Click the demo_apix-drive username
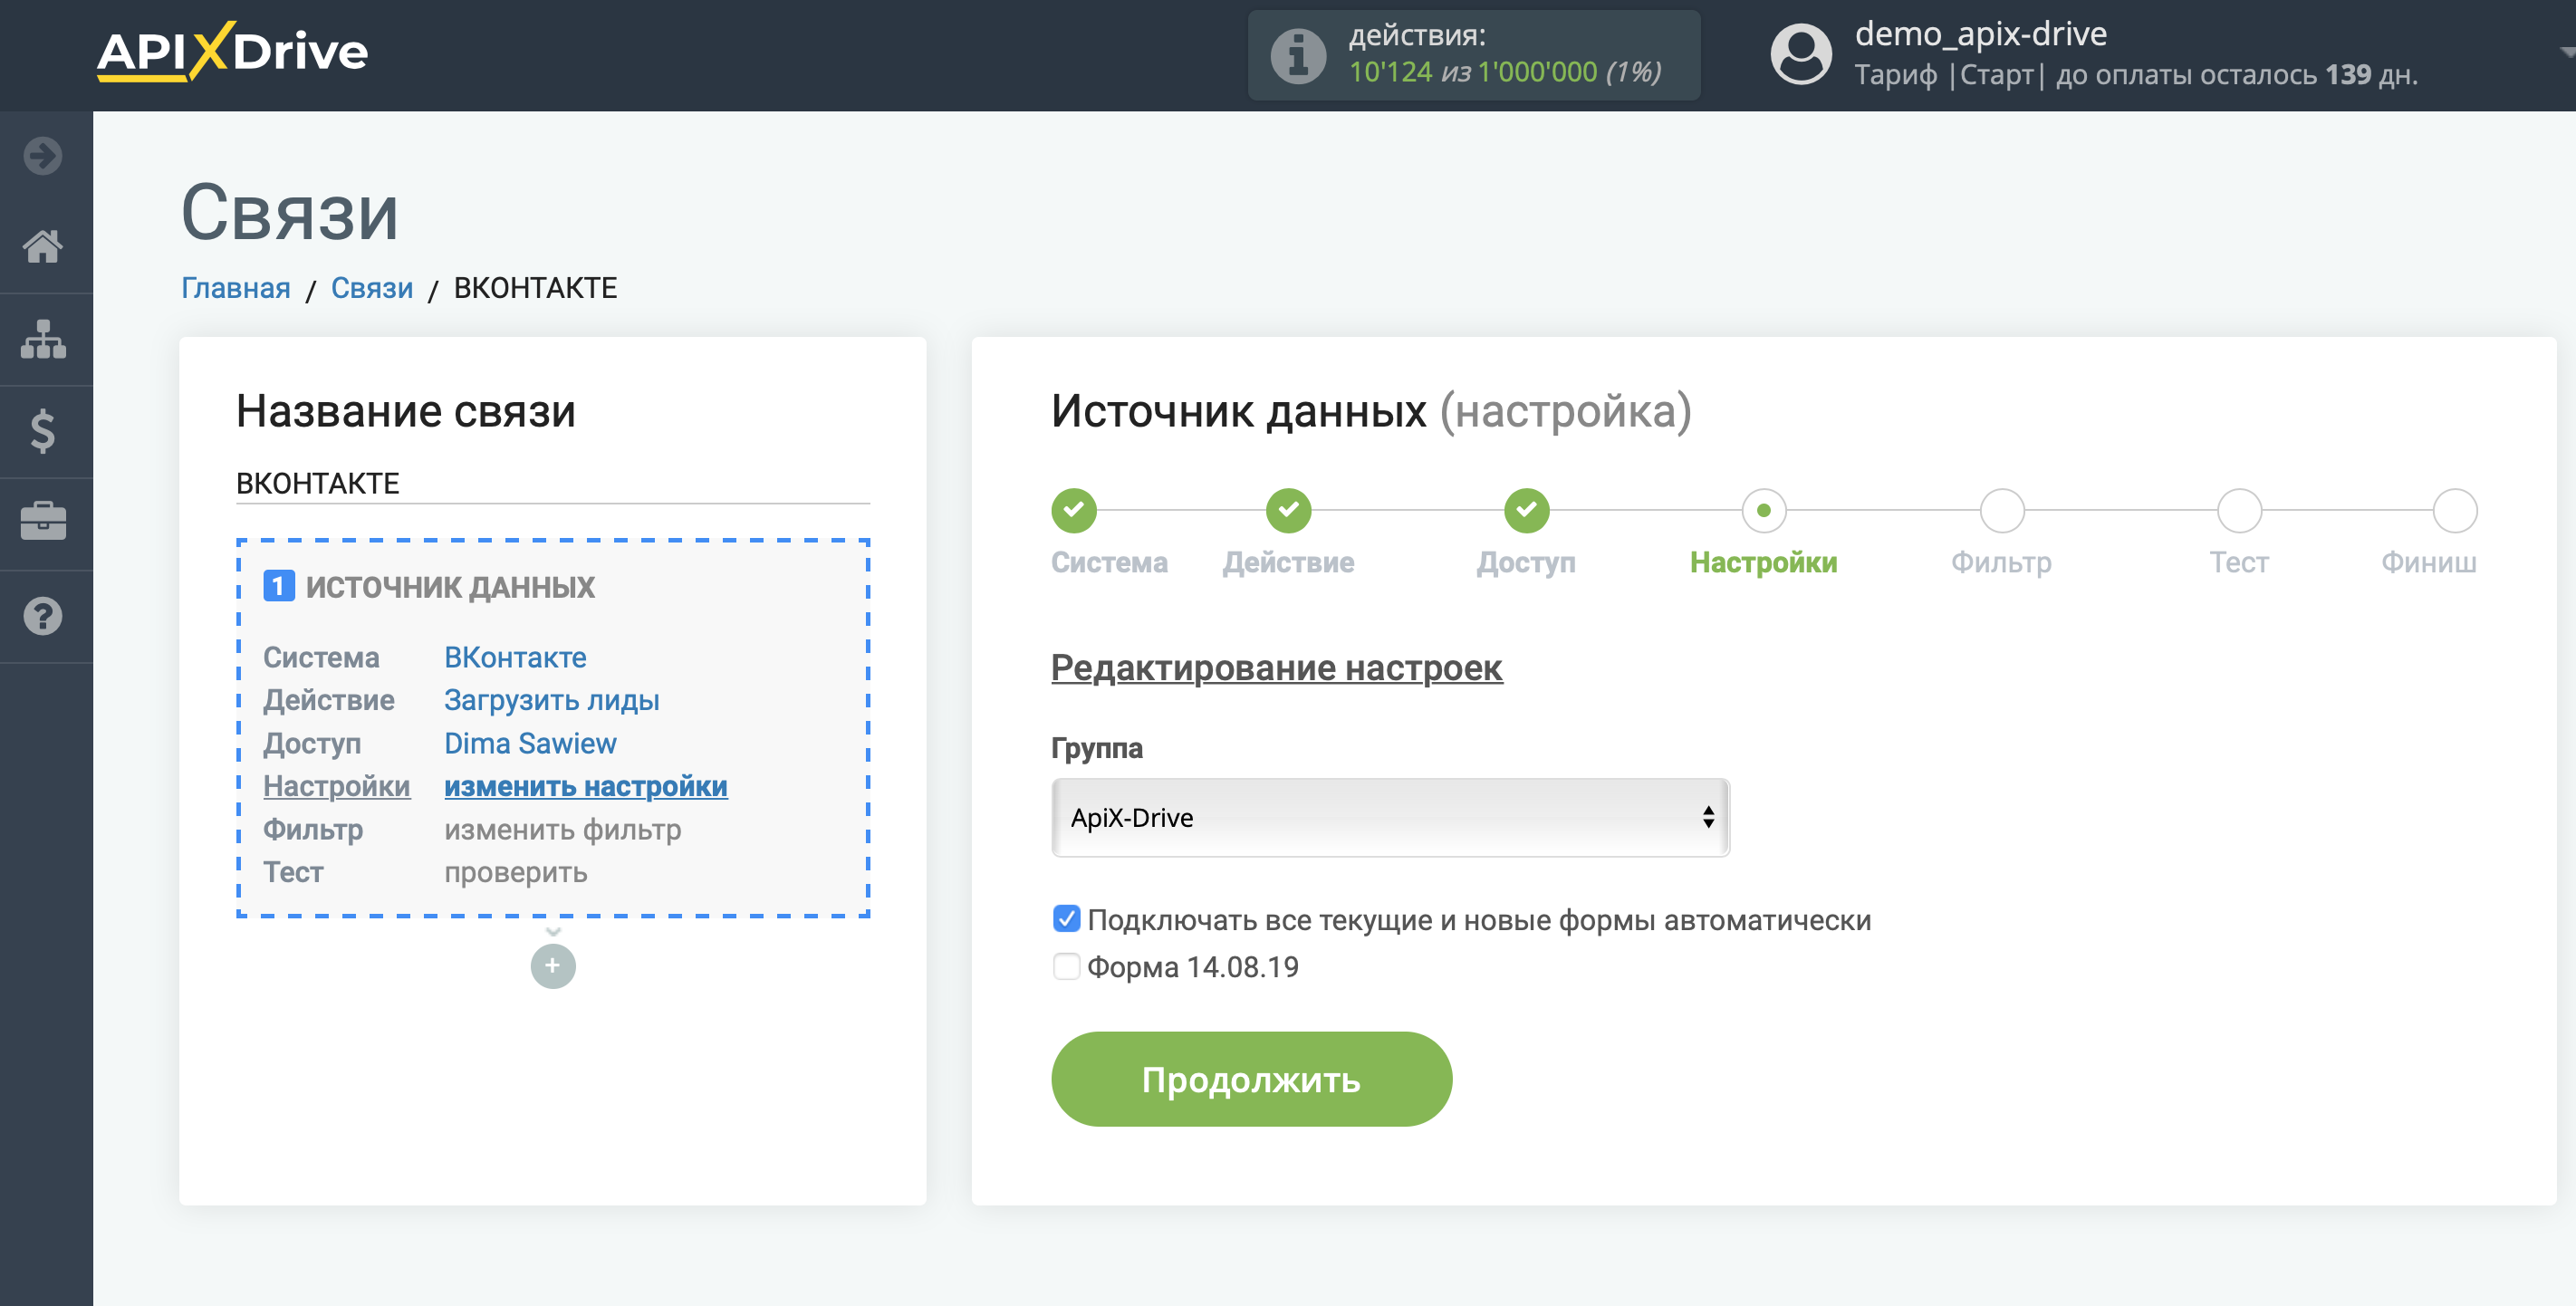The height and width of the screenshot is (1306, 2576). click(1981, 34)
